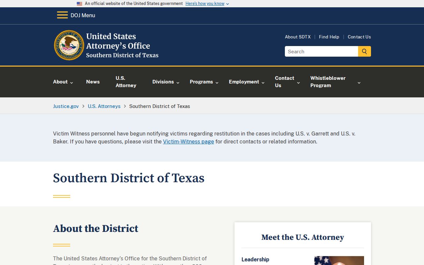Open the DOJ Menu hamburger icon

click(62, 15)
